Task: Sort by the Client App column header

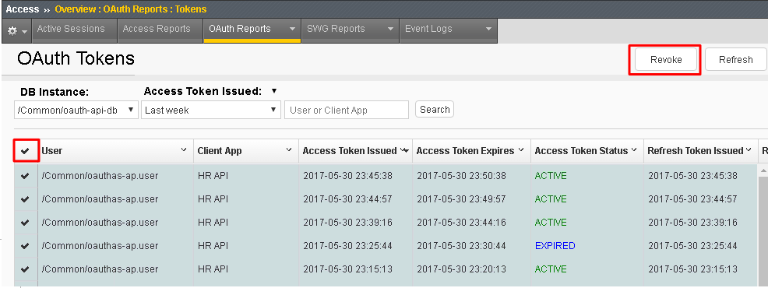Action: [220, 151]
